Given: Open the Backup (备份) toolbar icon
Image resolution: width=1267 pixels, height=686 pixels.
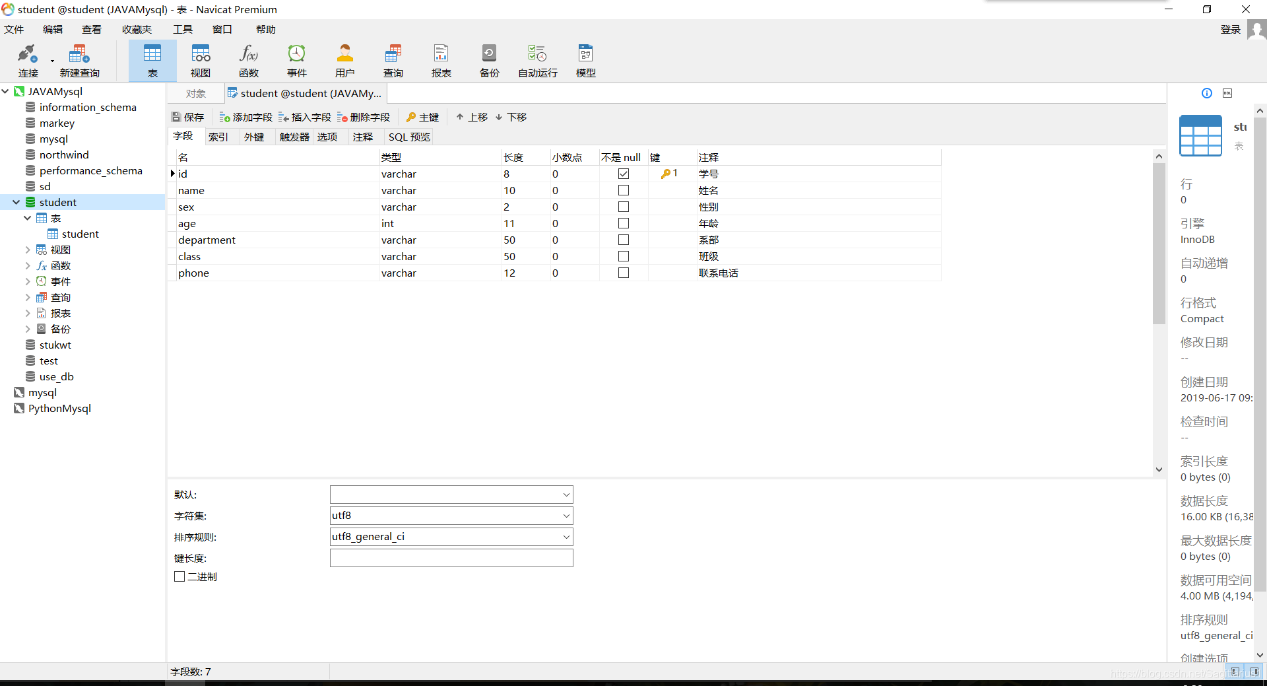Looking at the screenshot, I should point(490,61).
